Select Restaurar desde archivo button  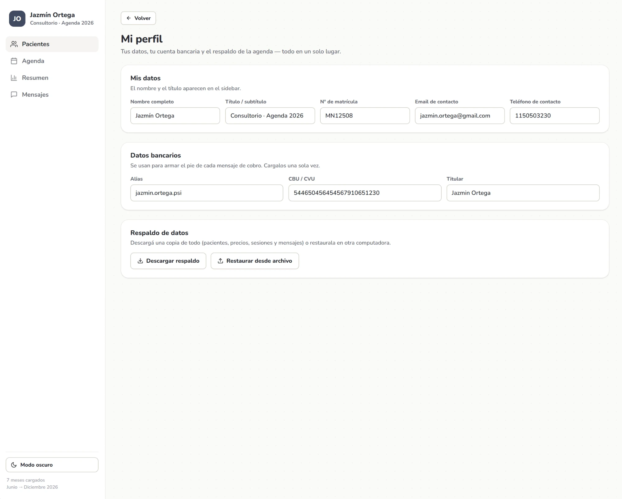point(255,261)
